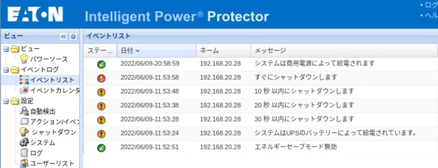Click the メッセージ column header
Screen dimensions: 438x168
pos(344,51)
